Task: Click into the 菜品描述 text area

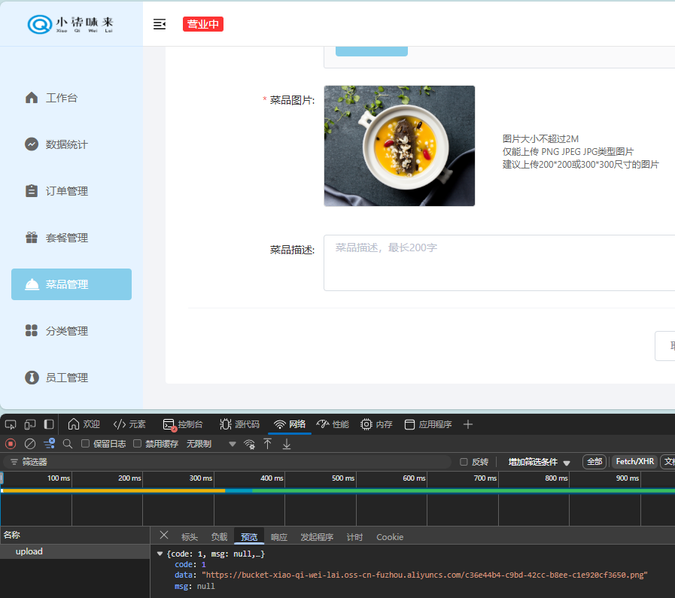Action: click(497, 263)
